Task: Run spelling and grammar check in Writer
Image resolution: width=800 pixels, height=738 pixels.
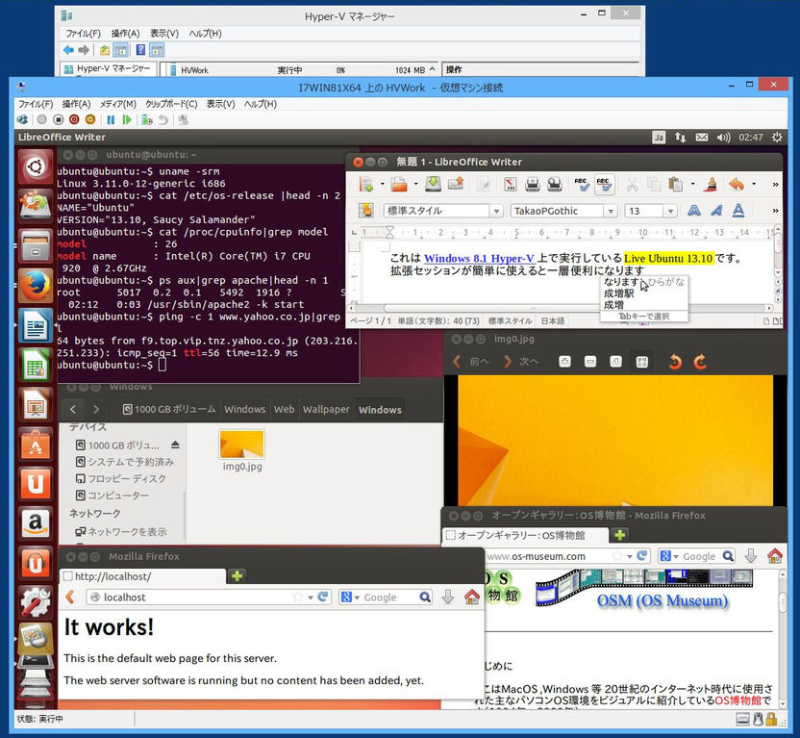Action: click(581, 185)
